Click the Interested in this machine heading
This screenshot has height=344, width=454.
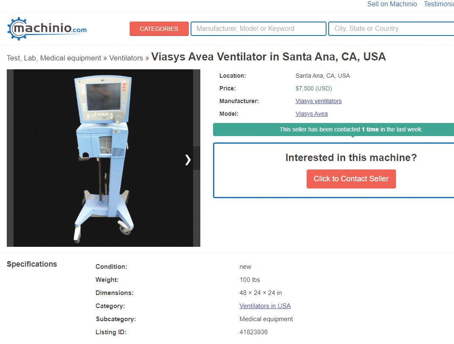coord(351,157)
